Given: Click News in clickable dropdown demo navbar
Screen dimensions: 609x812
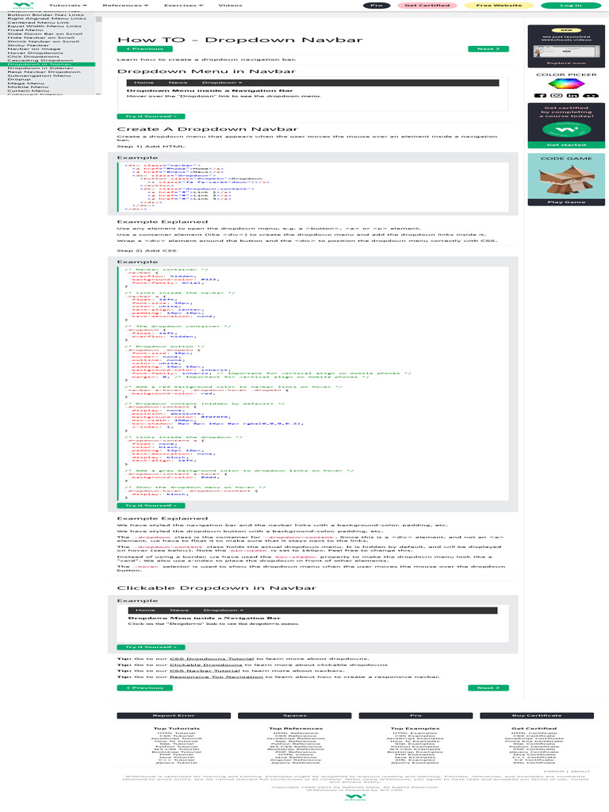Looking at the screenshot, I should click(x=179, y=610).
